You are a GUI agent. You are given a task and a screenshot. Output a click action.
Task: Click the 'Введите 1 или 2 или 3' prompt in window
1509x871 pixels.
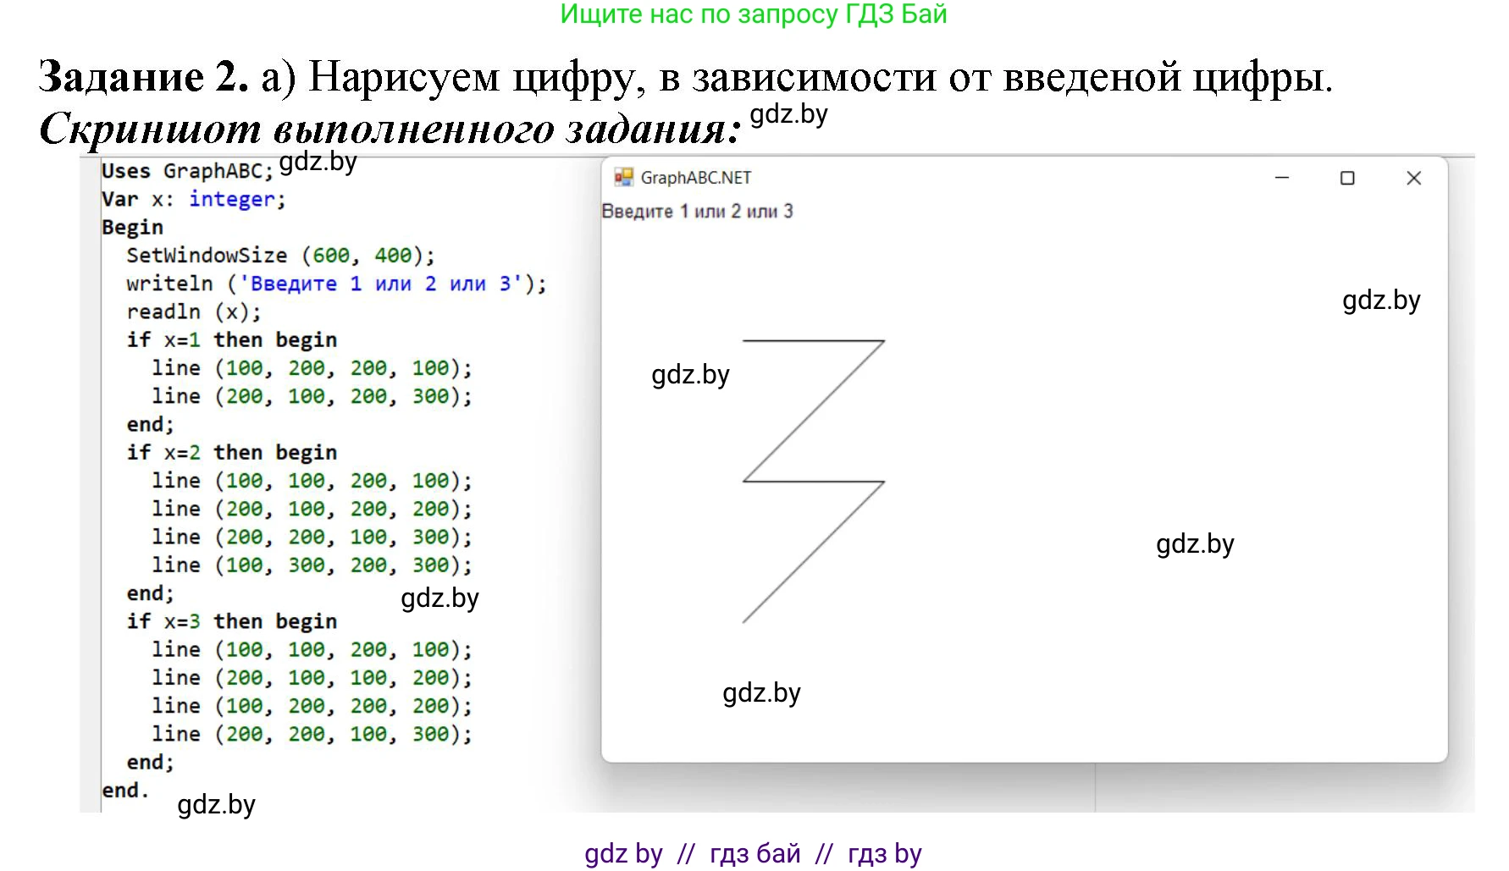point(697,212)
